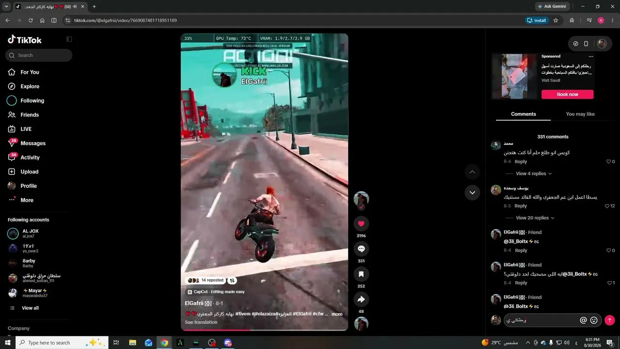The image size is (620, 349).
Task: Select the Comments tab
Action: 524,114
